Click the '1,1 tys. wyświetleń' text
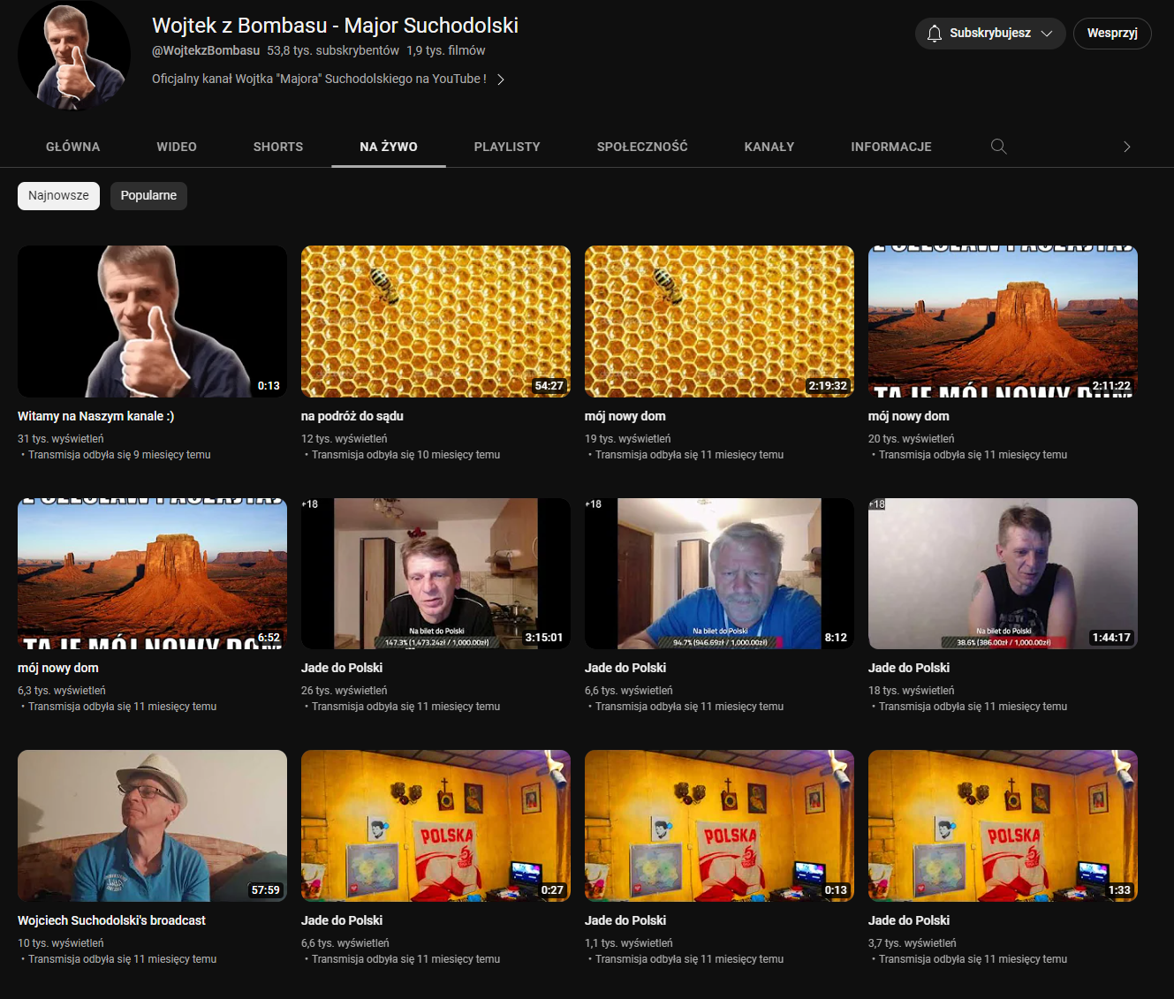 629,943
